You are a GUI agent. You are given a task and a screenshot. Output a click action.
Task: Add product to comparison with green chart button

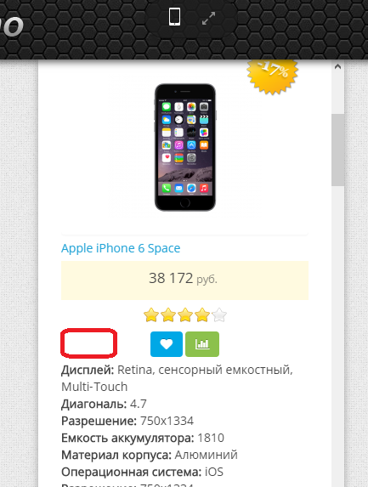click(202, 344)
